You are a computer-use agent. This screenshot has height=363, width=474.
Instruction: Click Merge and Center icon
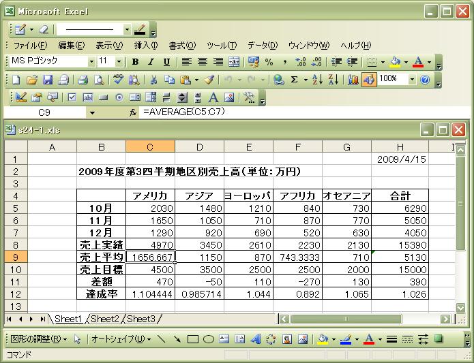click(234, 62)
